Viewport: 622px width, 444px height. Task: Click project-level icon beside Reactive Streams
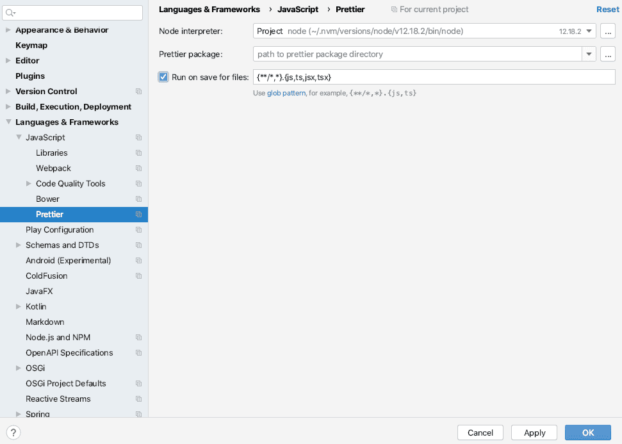(x=138, y=399)
